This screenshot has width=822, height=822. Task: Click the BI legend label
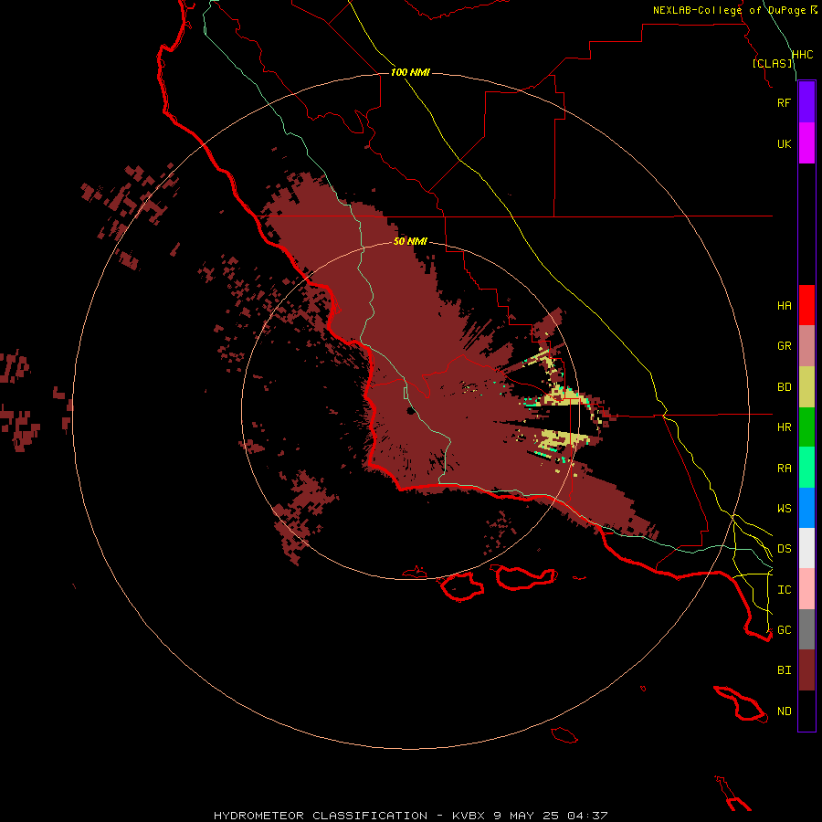784,670
